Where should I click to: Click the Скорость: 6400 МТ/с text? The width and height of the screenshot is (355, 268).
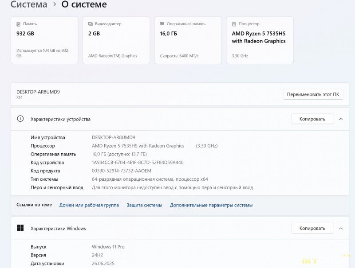pos(179,56)
